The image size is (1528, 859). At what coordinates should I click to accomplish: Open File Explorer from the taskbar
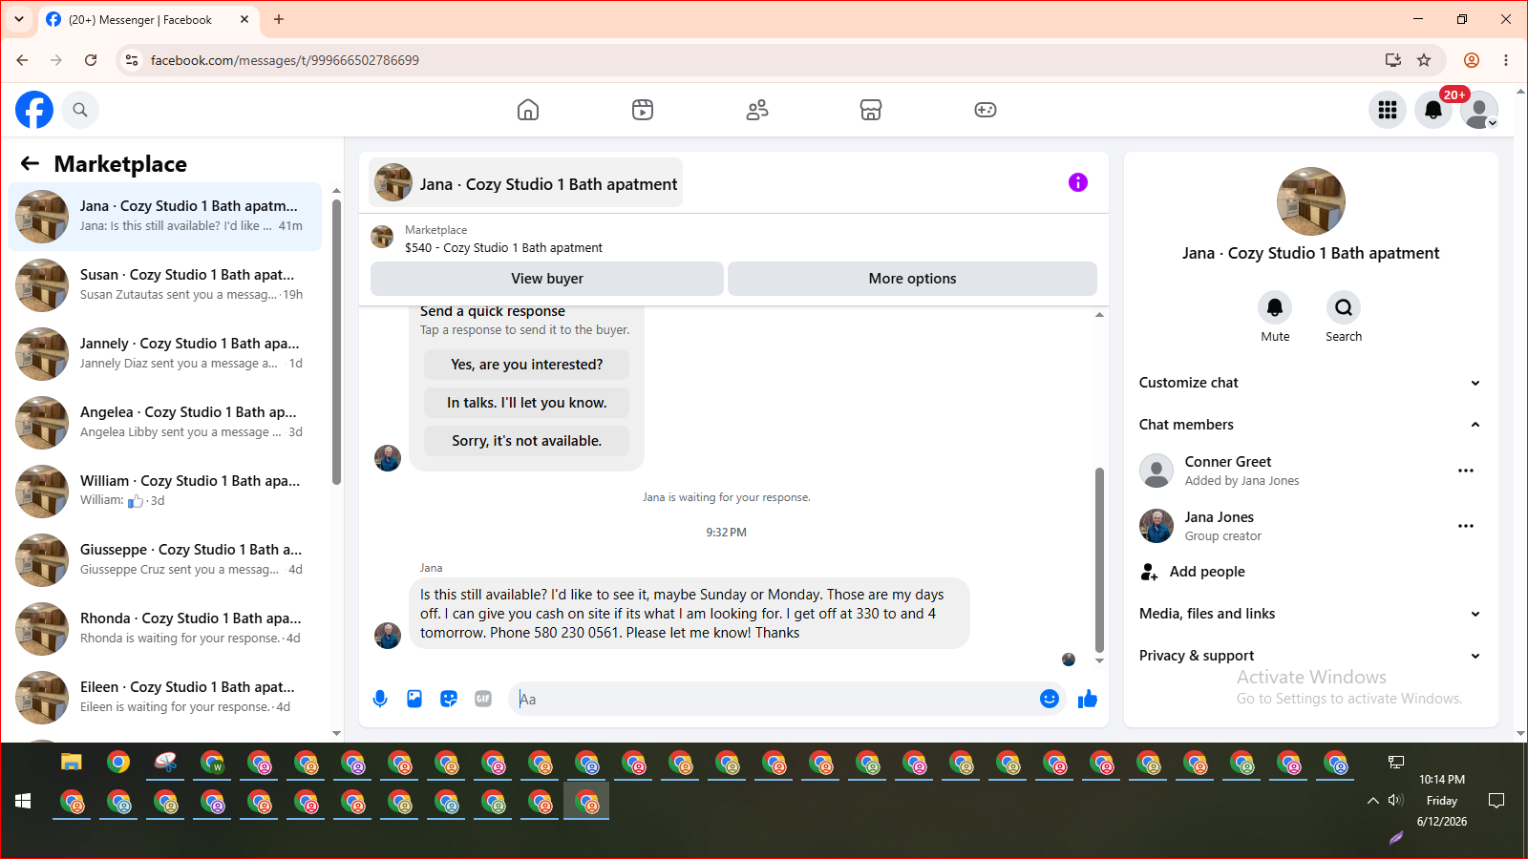point(72,763)
